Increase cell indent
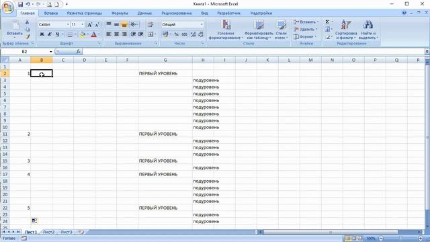 (140, 34)
